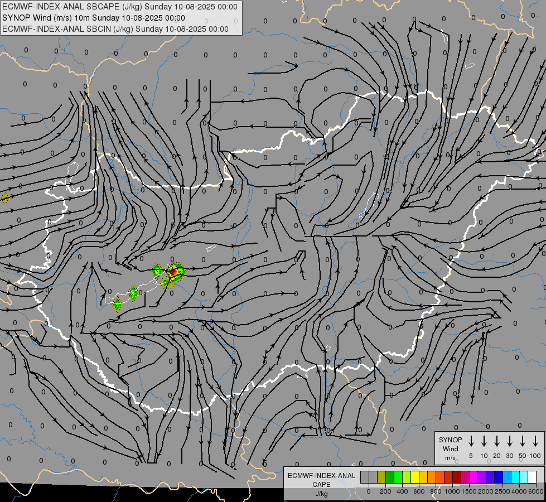Pick the magenta swatch right of 1500
The width and height of the screenshot is (546, 502).
click(473, 477)
